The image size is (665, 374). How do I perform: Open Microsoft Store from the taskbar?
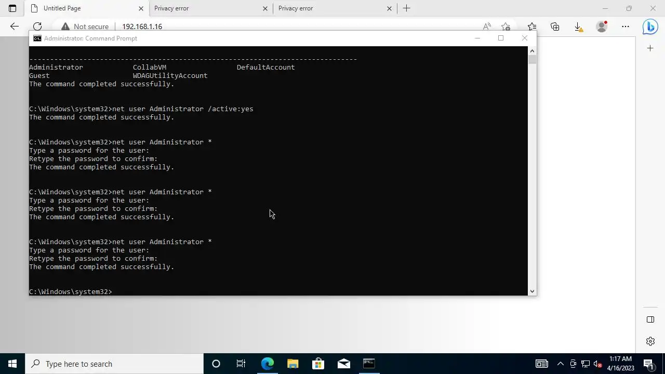coord(318,364)
